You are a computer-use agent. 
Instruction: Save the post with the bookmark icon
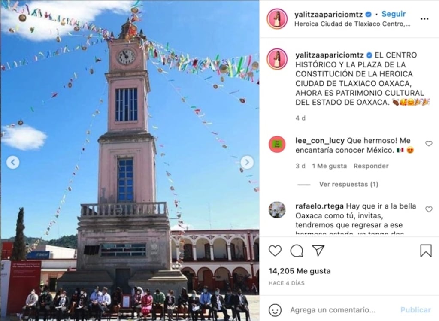[x=426, y=251]
